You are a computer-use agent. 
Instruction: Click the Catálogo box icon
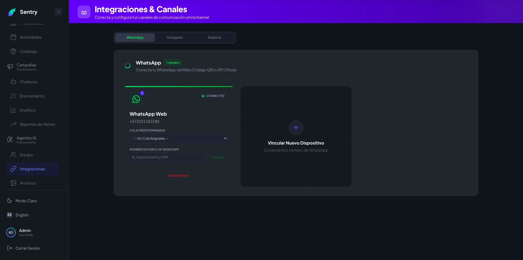pyautogui.click(x=13, y=51)
